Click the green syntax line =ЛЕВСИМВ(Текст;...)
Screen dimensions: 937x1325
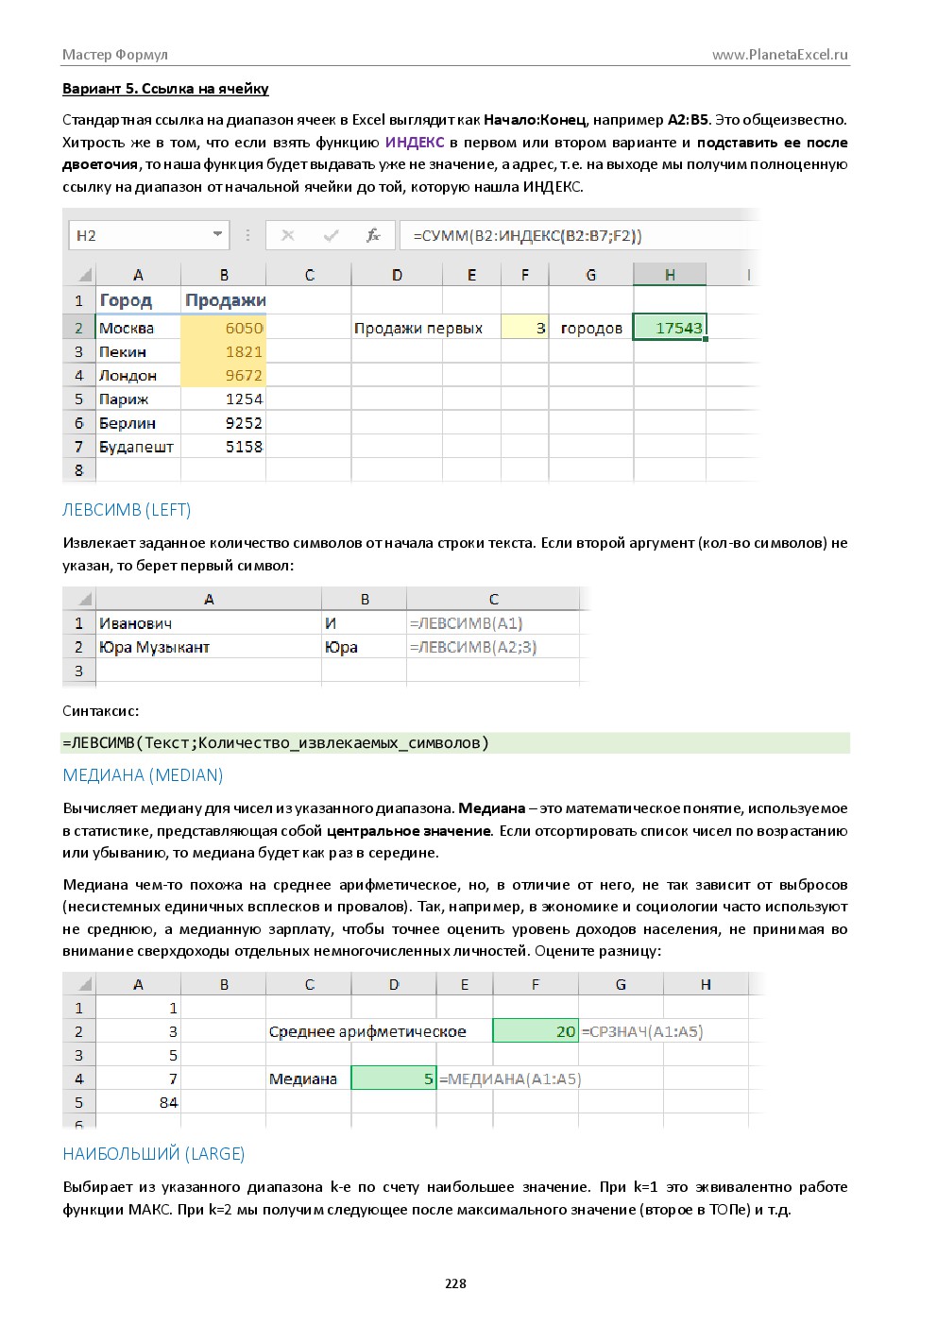click(456, 742)
